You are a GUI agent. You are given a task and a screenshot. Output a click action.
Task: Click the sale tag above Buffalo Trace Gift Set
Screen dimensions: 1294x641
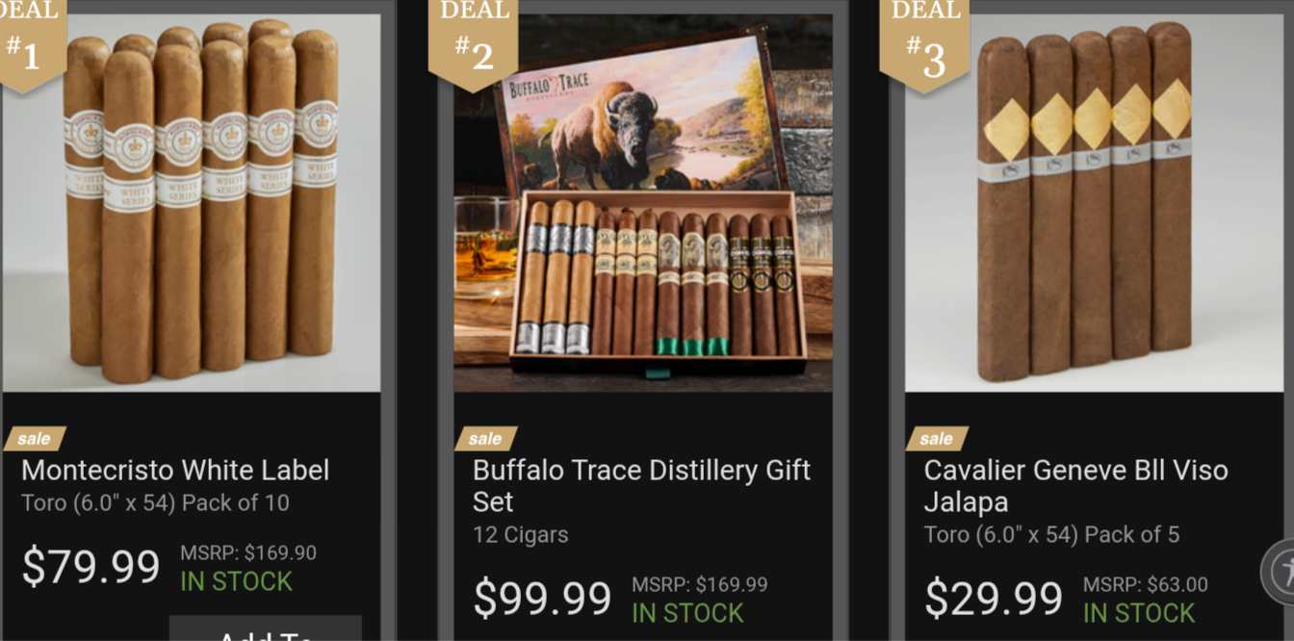click(485, 439)
